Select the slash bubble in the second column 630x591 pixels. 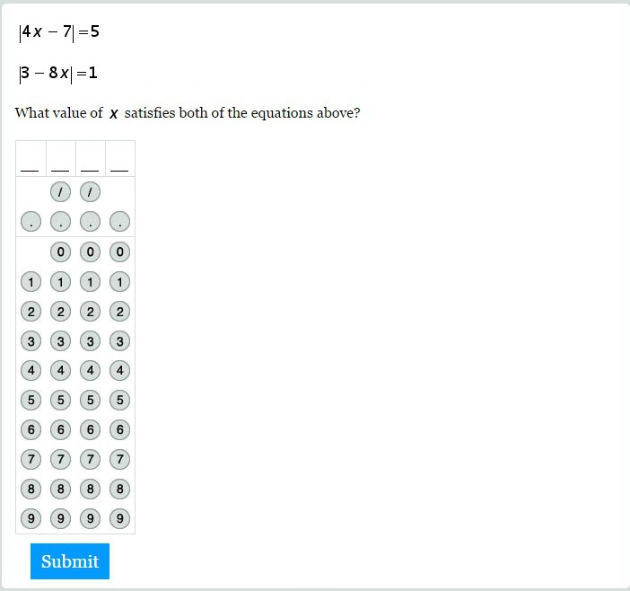click(60, 192)
